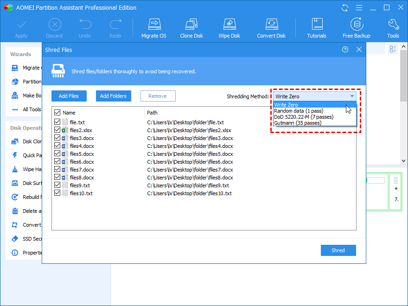Click the scroll up arrow in main window
Viewport: 408px width, 306px height.
pos(403,46)
